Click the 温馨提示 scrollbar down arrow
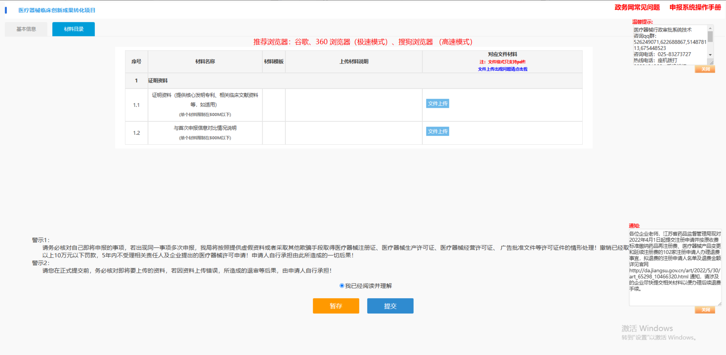The width and height of the screenshot is (726, 355). pyautogui.click(x=710, y=55)
